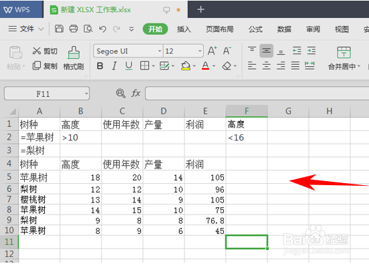Viewport: 369px width, 264px height.
Task: Click the Paste clipboard icon
Action: pyautogui.click(x=15, y=52)
